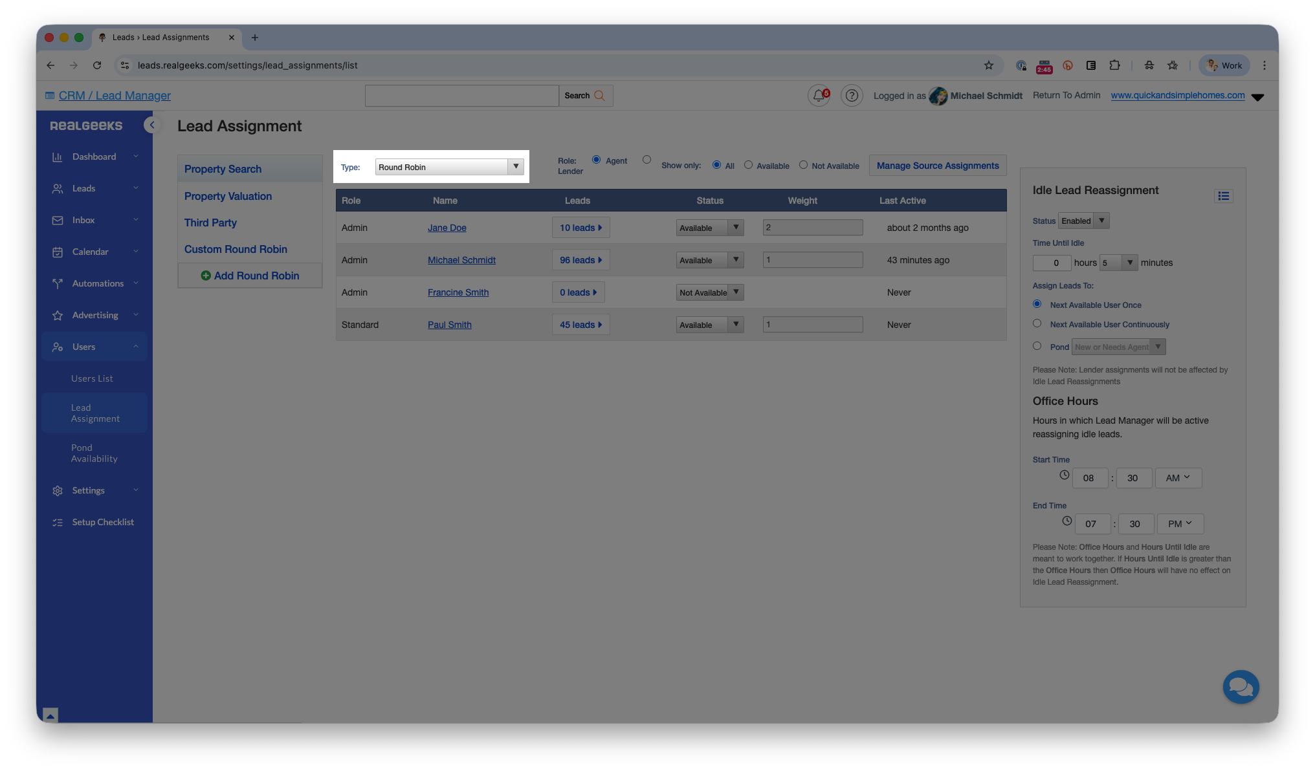The height and width of the screenshot is (771, 1315).
Task: Click the search magnifier icon
Action: (x=599, y=96)
